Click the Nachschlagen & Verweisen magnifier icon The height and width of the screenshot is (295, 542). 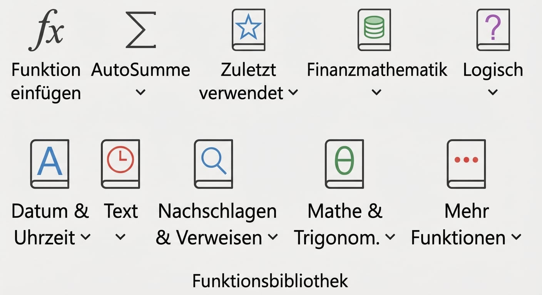(213, 163)
